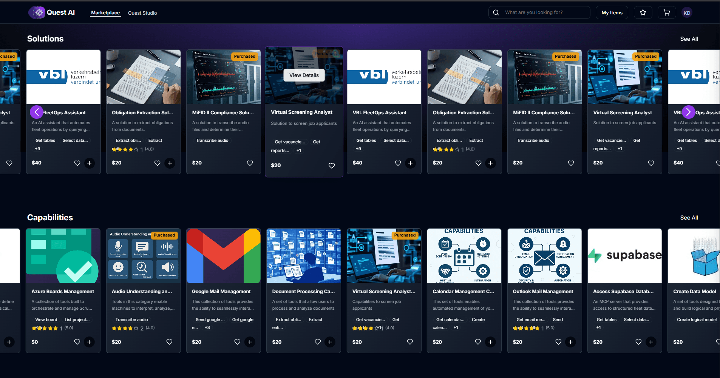Switch to the Marketplace tab
The height and width of the screenshot is (378, 720).
pos(105,13)
